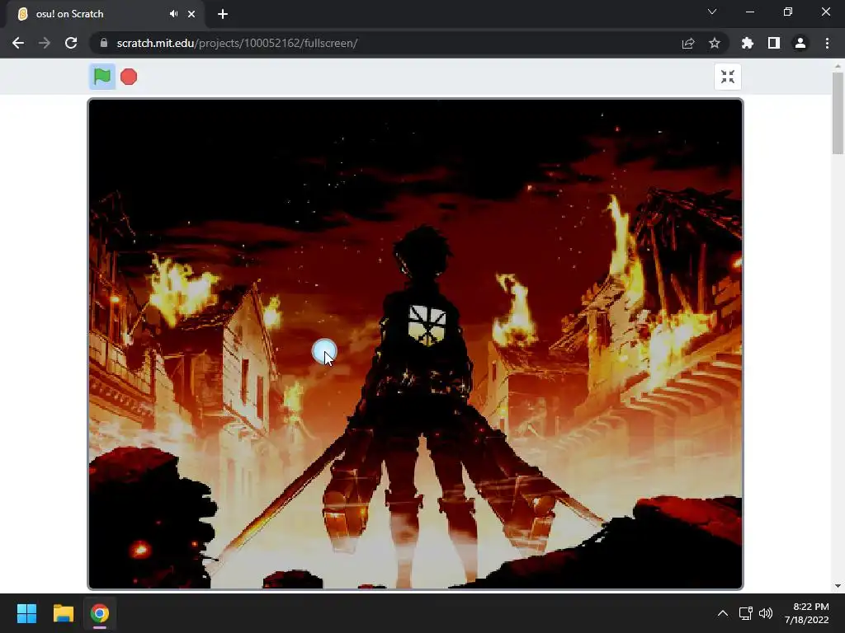845x633 pixels.
Task: Open File Explorer from the taskbar
Action: click(63, 613)
